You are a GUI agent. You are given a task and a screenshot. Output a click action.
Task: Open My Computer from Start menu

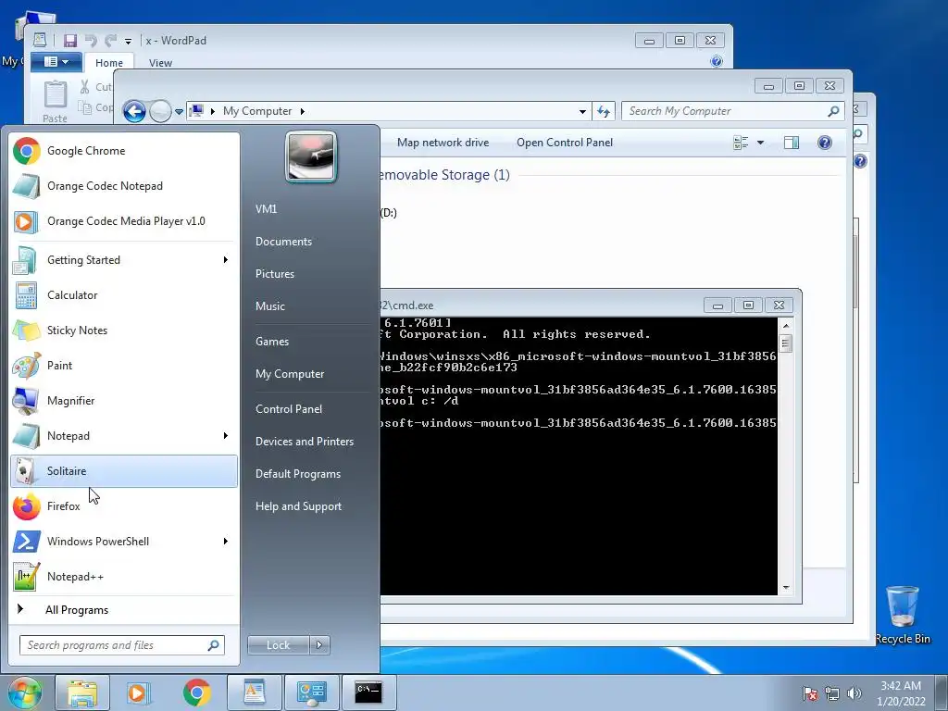[x=290, y=374]
